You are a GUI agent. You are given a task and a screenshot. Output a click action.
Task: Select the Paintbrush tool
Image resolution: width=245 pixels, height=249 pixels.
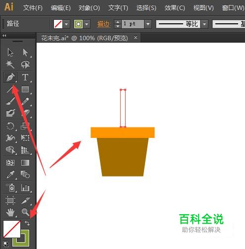click(x=10, y=101)
